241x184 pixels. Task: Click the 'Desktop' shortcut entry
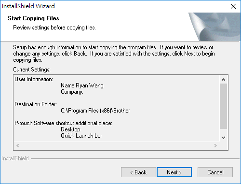(70, 129)
